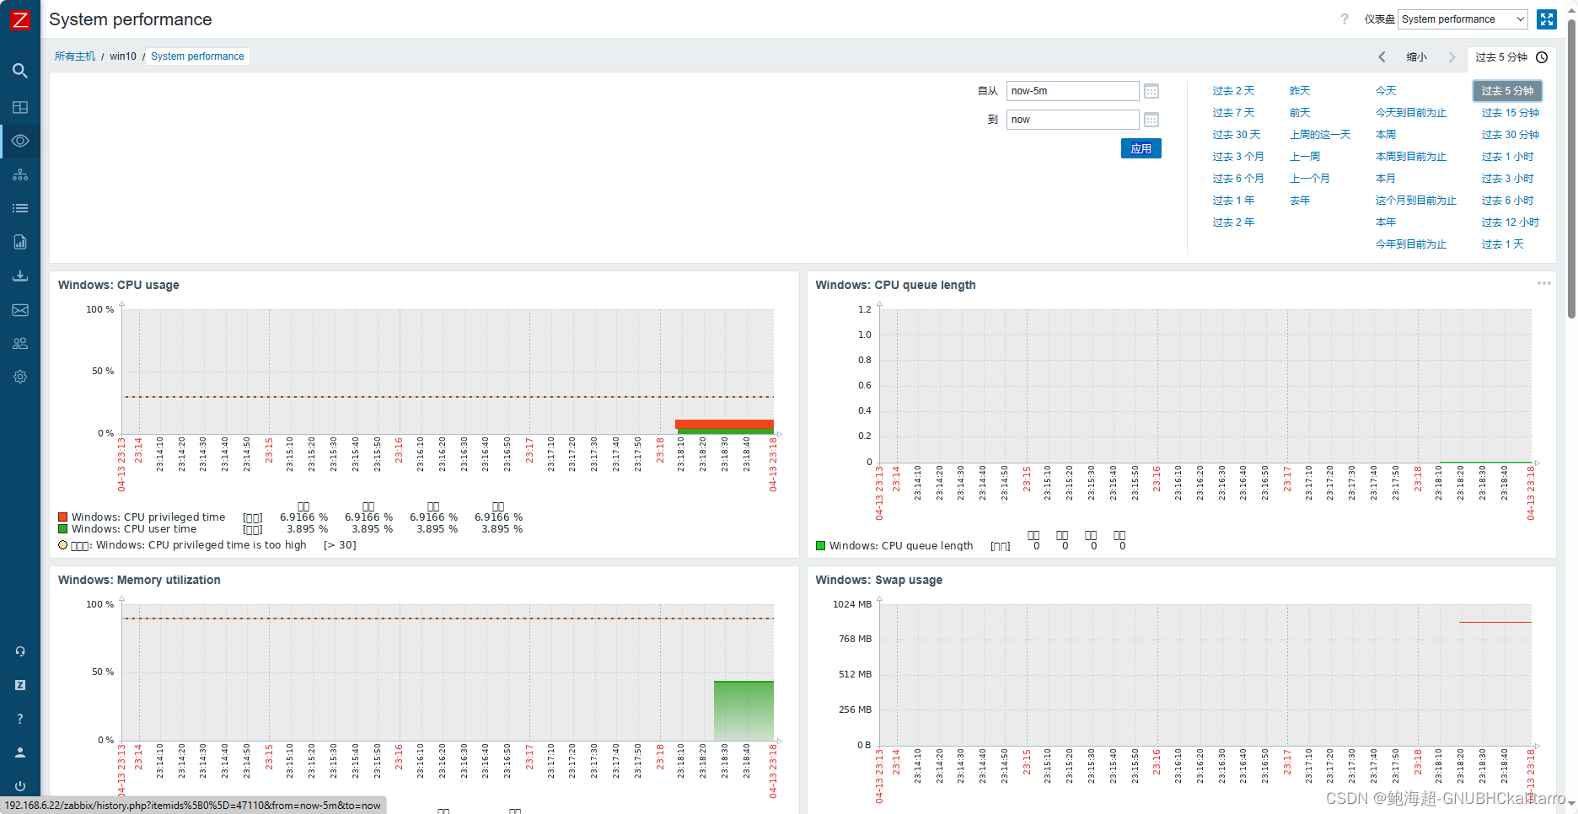The image size is (1578, 814).
Task: Open the Reports sidebar icon
Action: pos(20,242)
